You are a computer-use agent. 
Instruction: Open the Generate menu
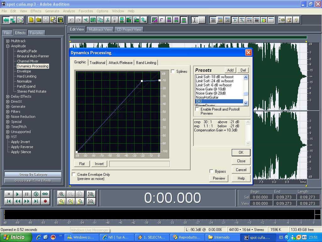52,11
